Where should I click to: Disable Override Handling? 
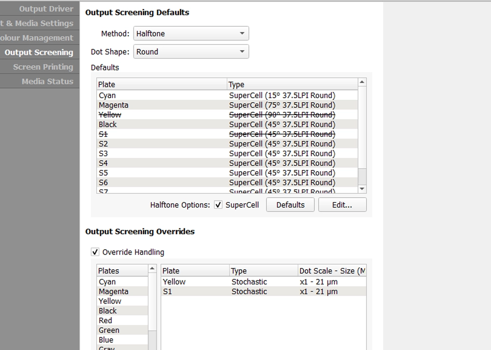[95, 252]
